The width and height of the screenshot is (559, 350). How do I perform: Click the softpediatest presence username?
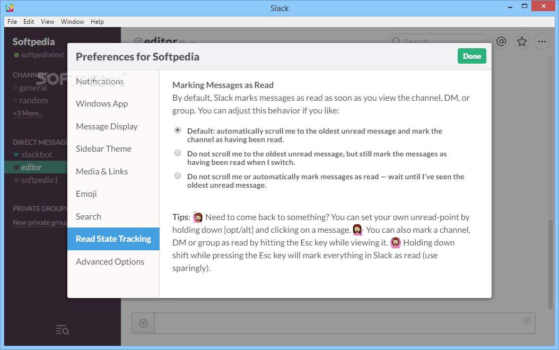(x=42, y=55)
